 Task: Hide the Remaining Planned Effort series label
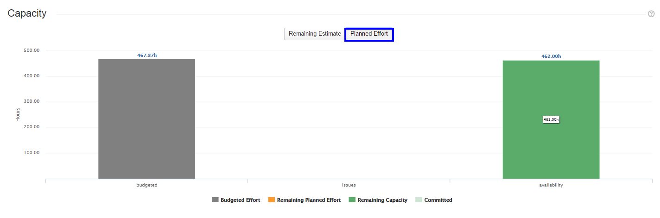click(x=309, y=200)
